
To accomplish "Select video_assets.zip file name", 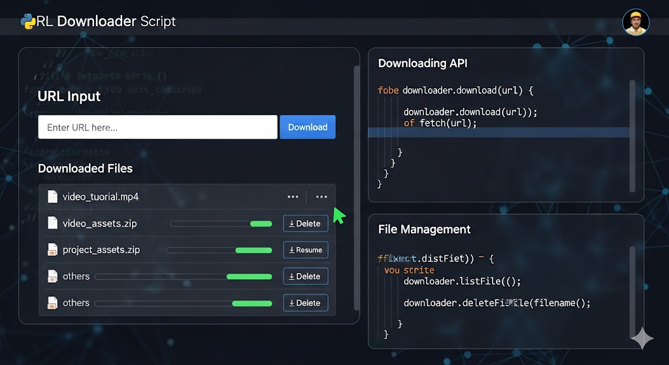I will [100, 223].
